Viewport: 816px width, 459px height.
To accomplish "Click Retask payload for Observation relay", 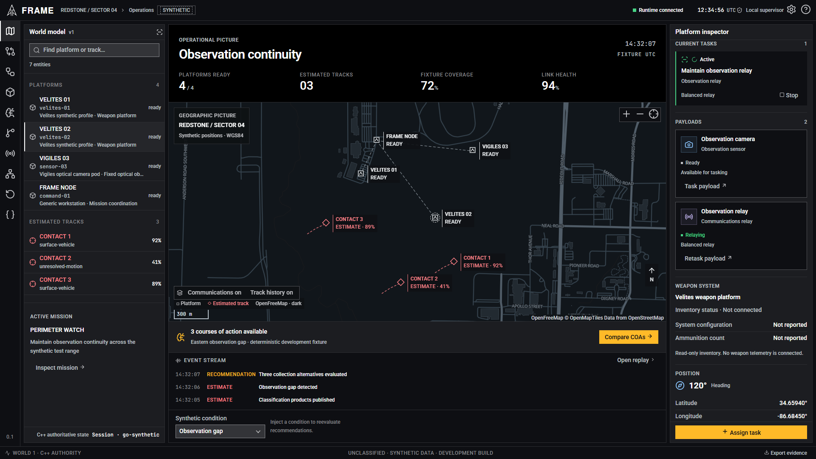I will pyautogui.click(x=708, y=258).
